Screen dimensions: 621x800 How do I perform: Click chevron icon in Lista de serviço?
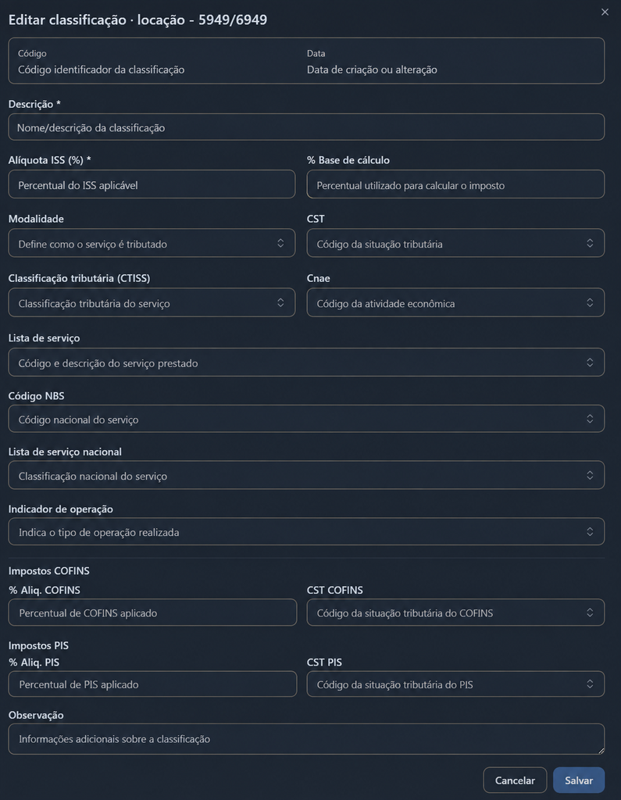589,362
